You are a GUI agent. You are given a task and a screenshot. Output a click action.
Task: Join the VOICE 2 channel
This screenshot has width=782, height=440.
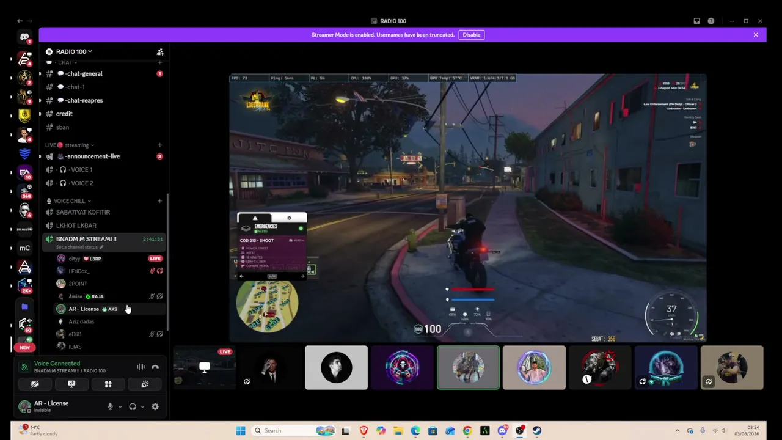(104, 183)
